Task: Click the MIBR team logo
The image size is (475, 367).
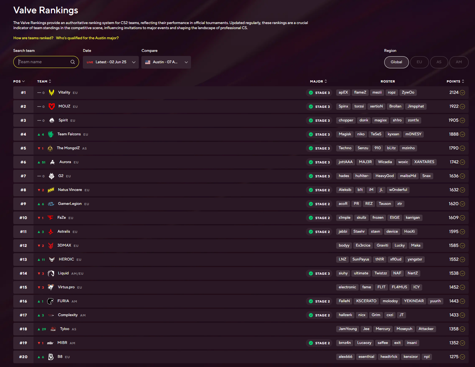Action: 50,343
